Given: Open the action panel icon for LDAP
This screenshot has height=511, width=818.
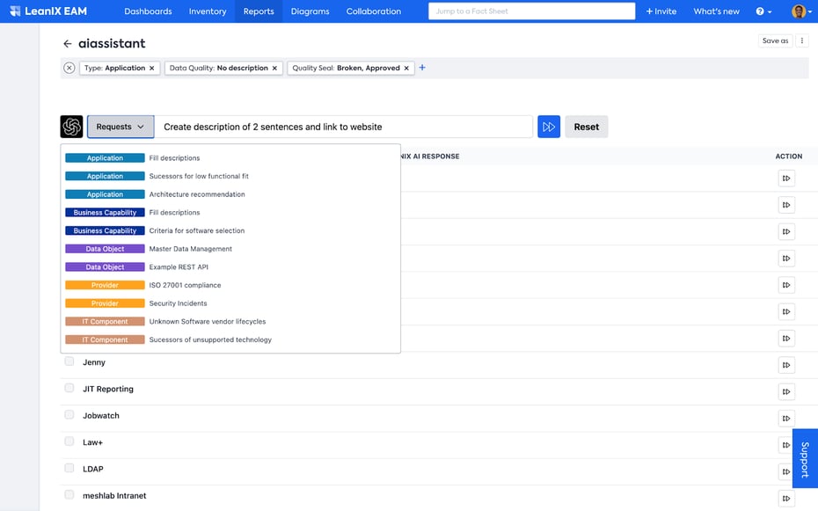Looking at the screenshot, I should click(785, 471).
